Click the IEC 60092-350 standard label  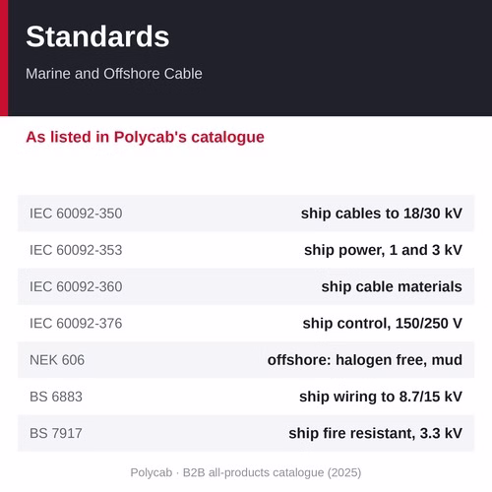coord(76,214)
